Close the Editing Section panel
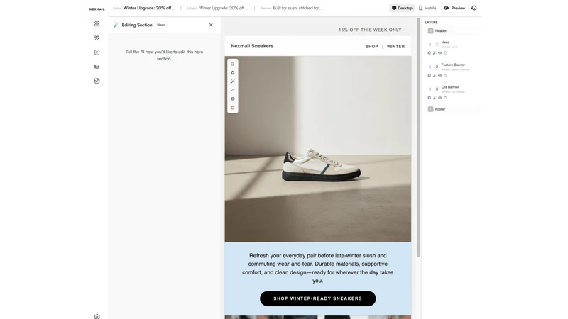The width and height of the screenshot is (568, 319). (x=211, y=25)
